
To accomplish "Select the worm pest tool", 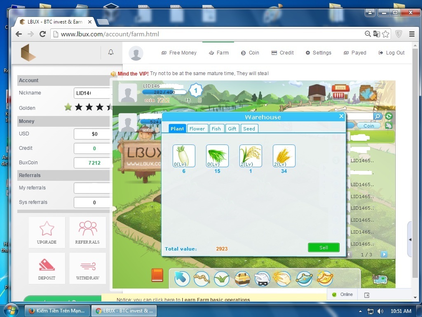I will [202, 279].
